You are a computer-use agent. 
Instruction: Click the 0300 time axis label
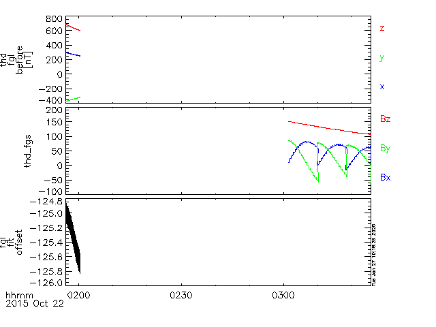coord(283,295)
